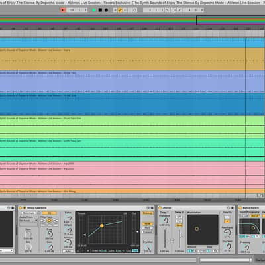Select the highlighted middle sidechain filter type icon

[x=49, y=221]
